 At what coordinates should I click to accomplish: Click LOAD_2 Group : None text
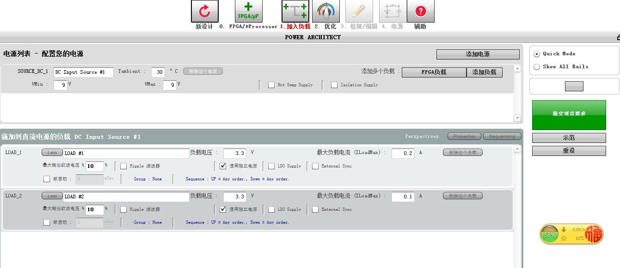coord(148,222)
